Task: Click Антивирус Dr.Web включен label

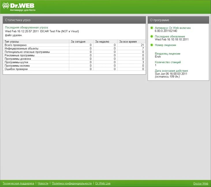Action: pos(173,28)
